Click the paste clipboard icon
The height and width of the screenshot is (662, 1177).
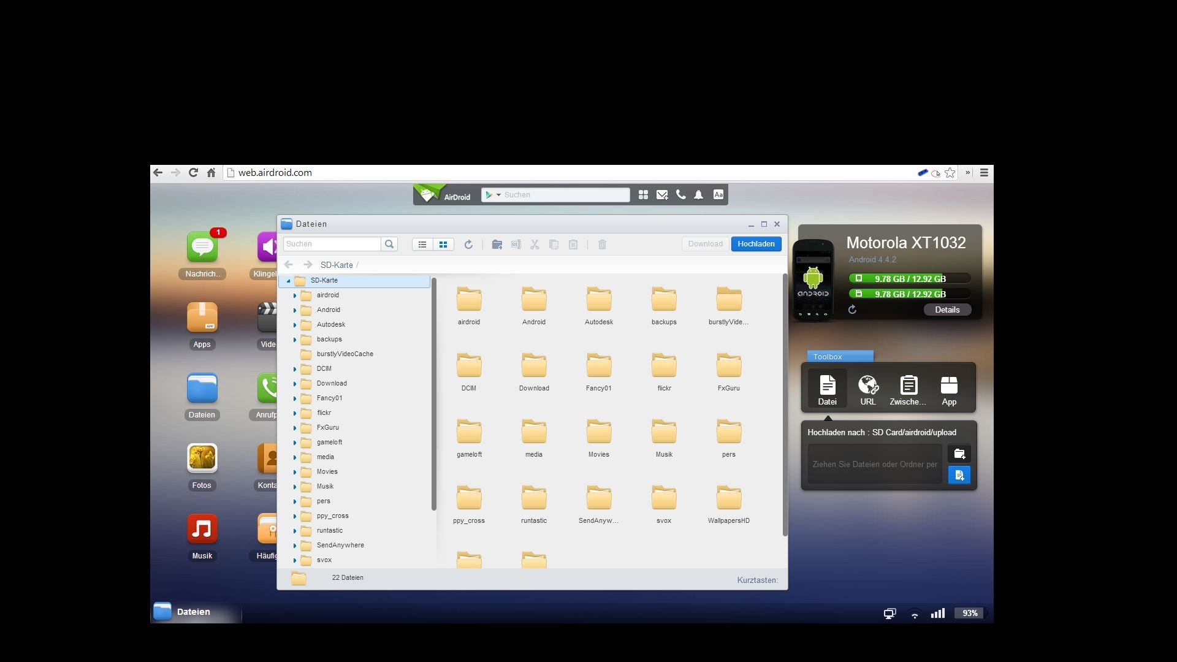(x=573, y=245)
